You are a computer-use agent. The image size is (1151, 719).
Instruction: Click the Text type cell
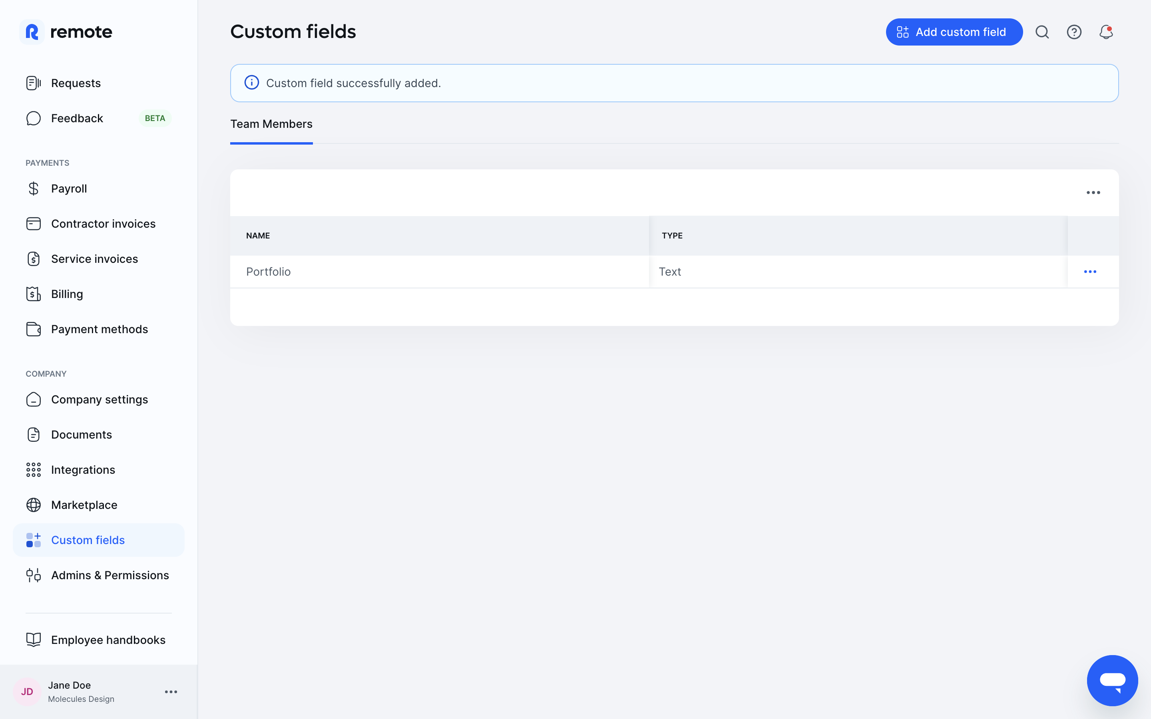tap(858, 272)
